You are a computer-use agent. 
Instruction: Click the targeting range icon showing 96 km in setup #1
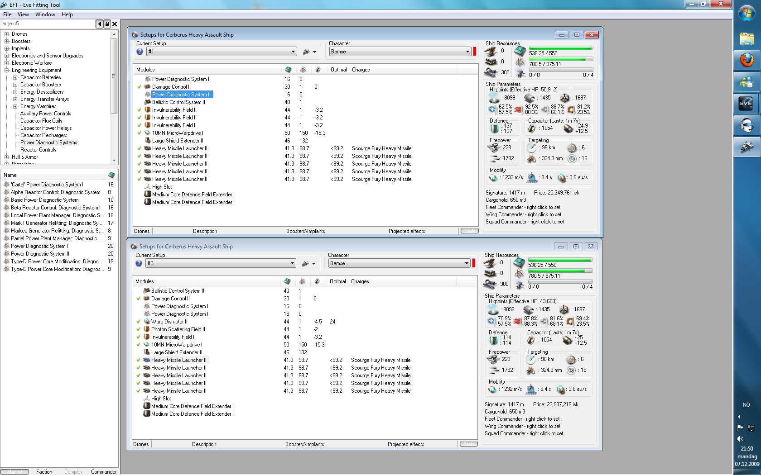coord(532,147)
